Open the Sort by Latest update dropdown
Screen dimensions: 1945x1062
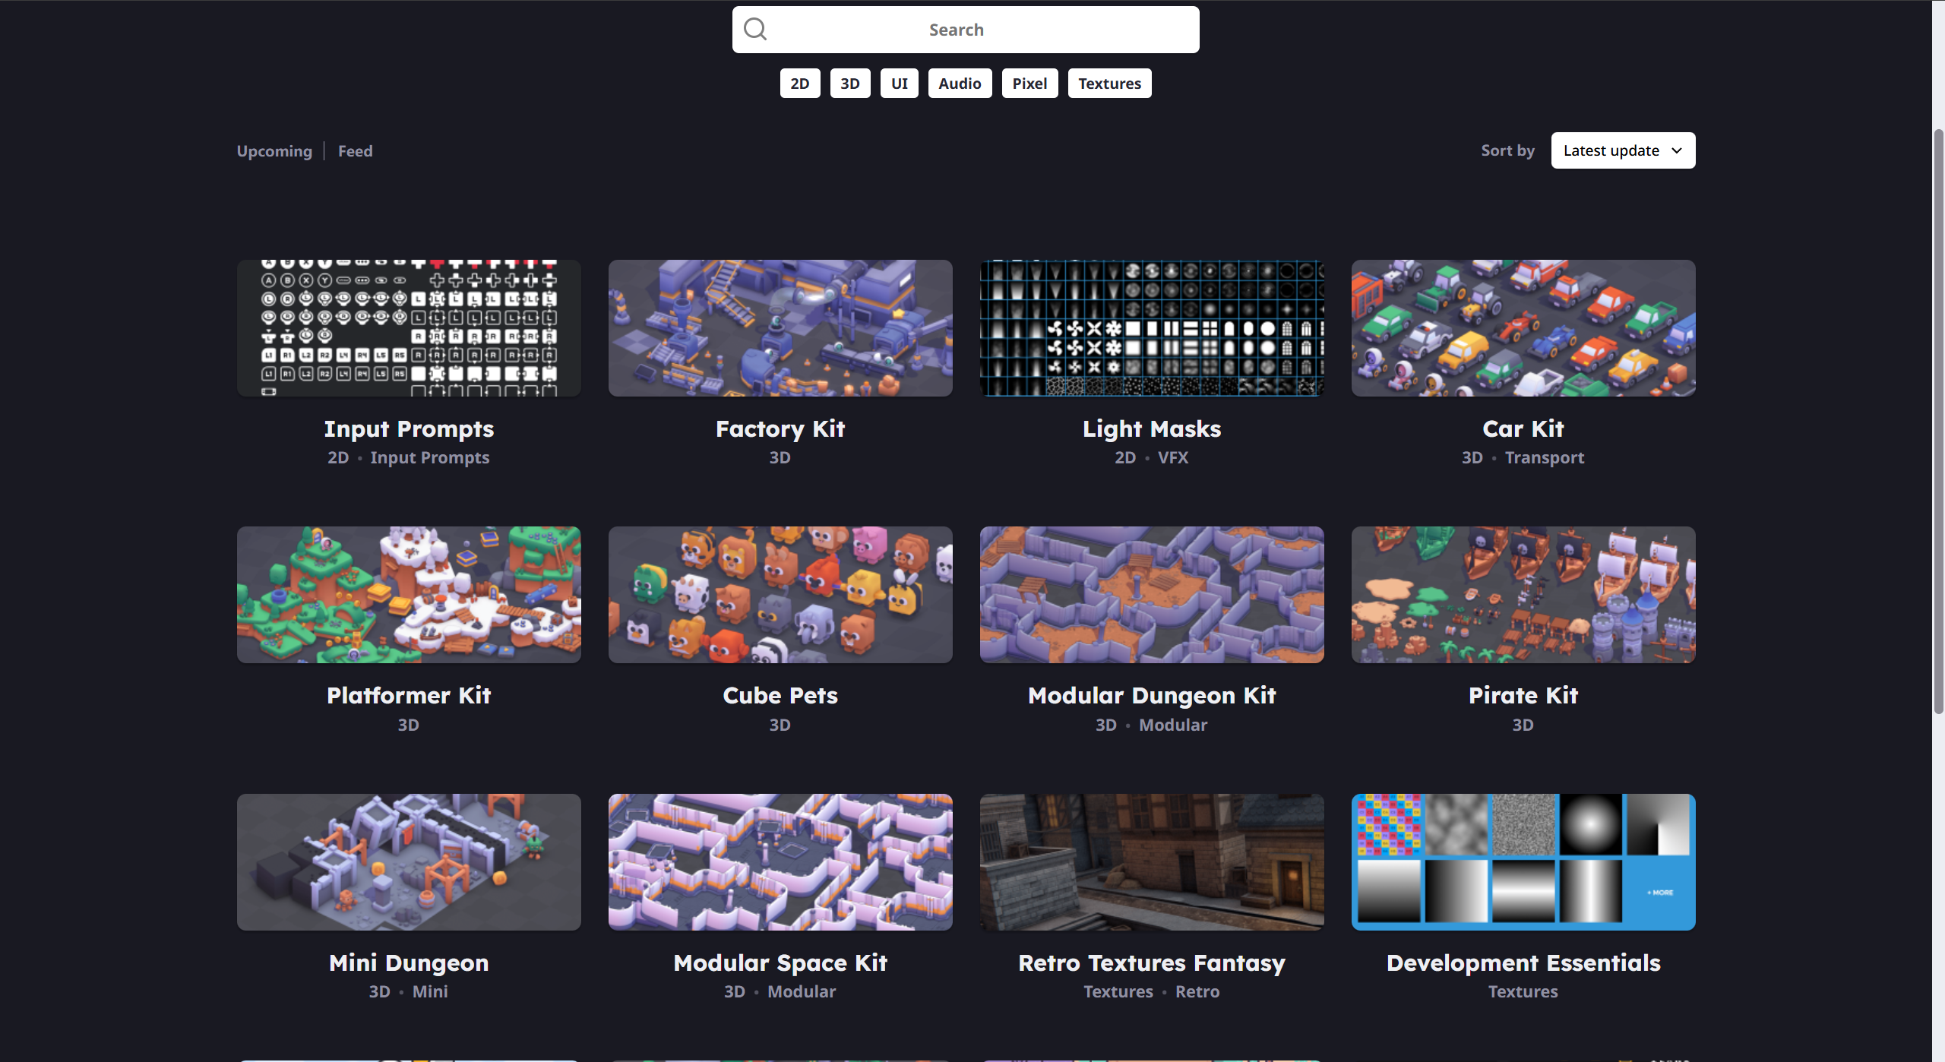pyautogui.click(x=1623, y=150)
